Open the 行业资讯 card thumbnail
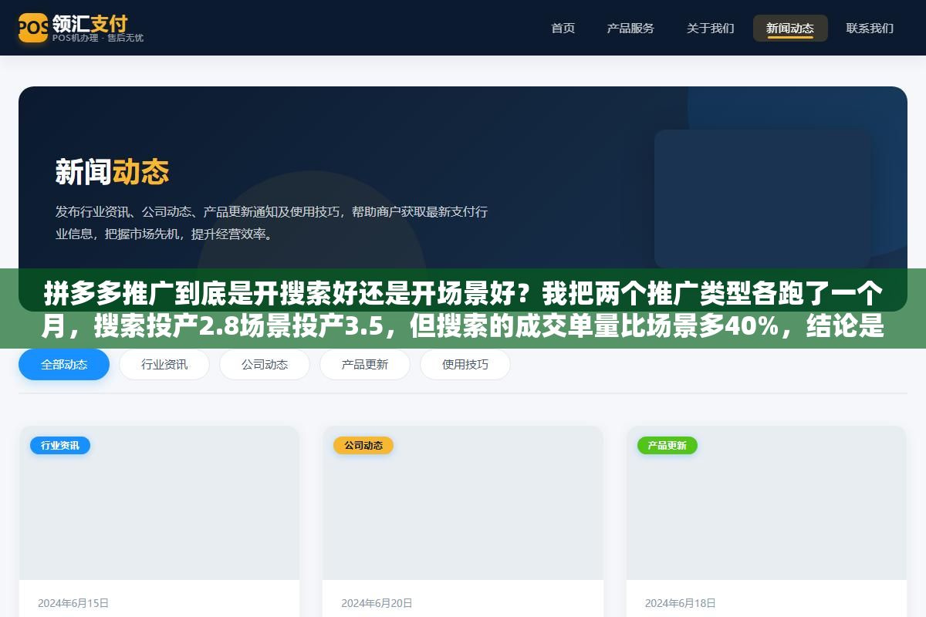This screenshot has height=617, width=926. pos(159,503)
